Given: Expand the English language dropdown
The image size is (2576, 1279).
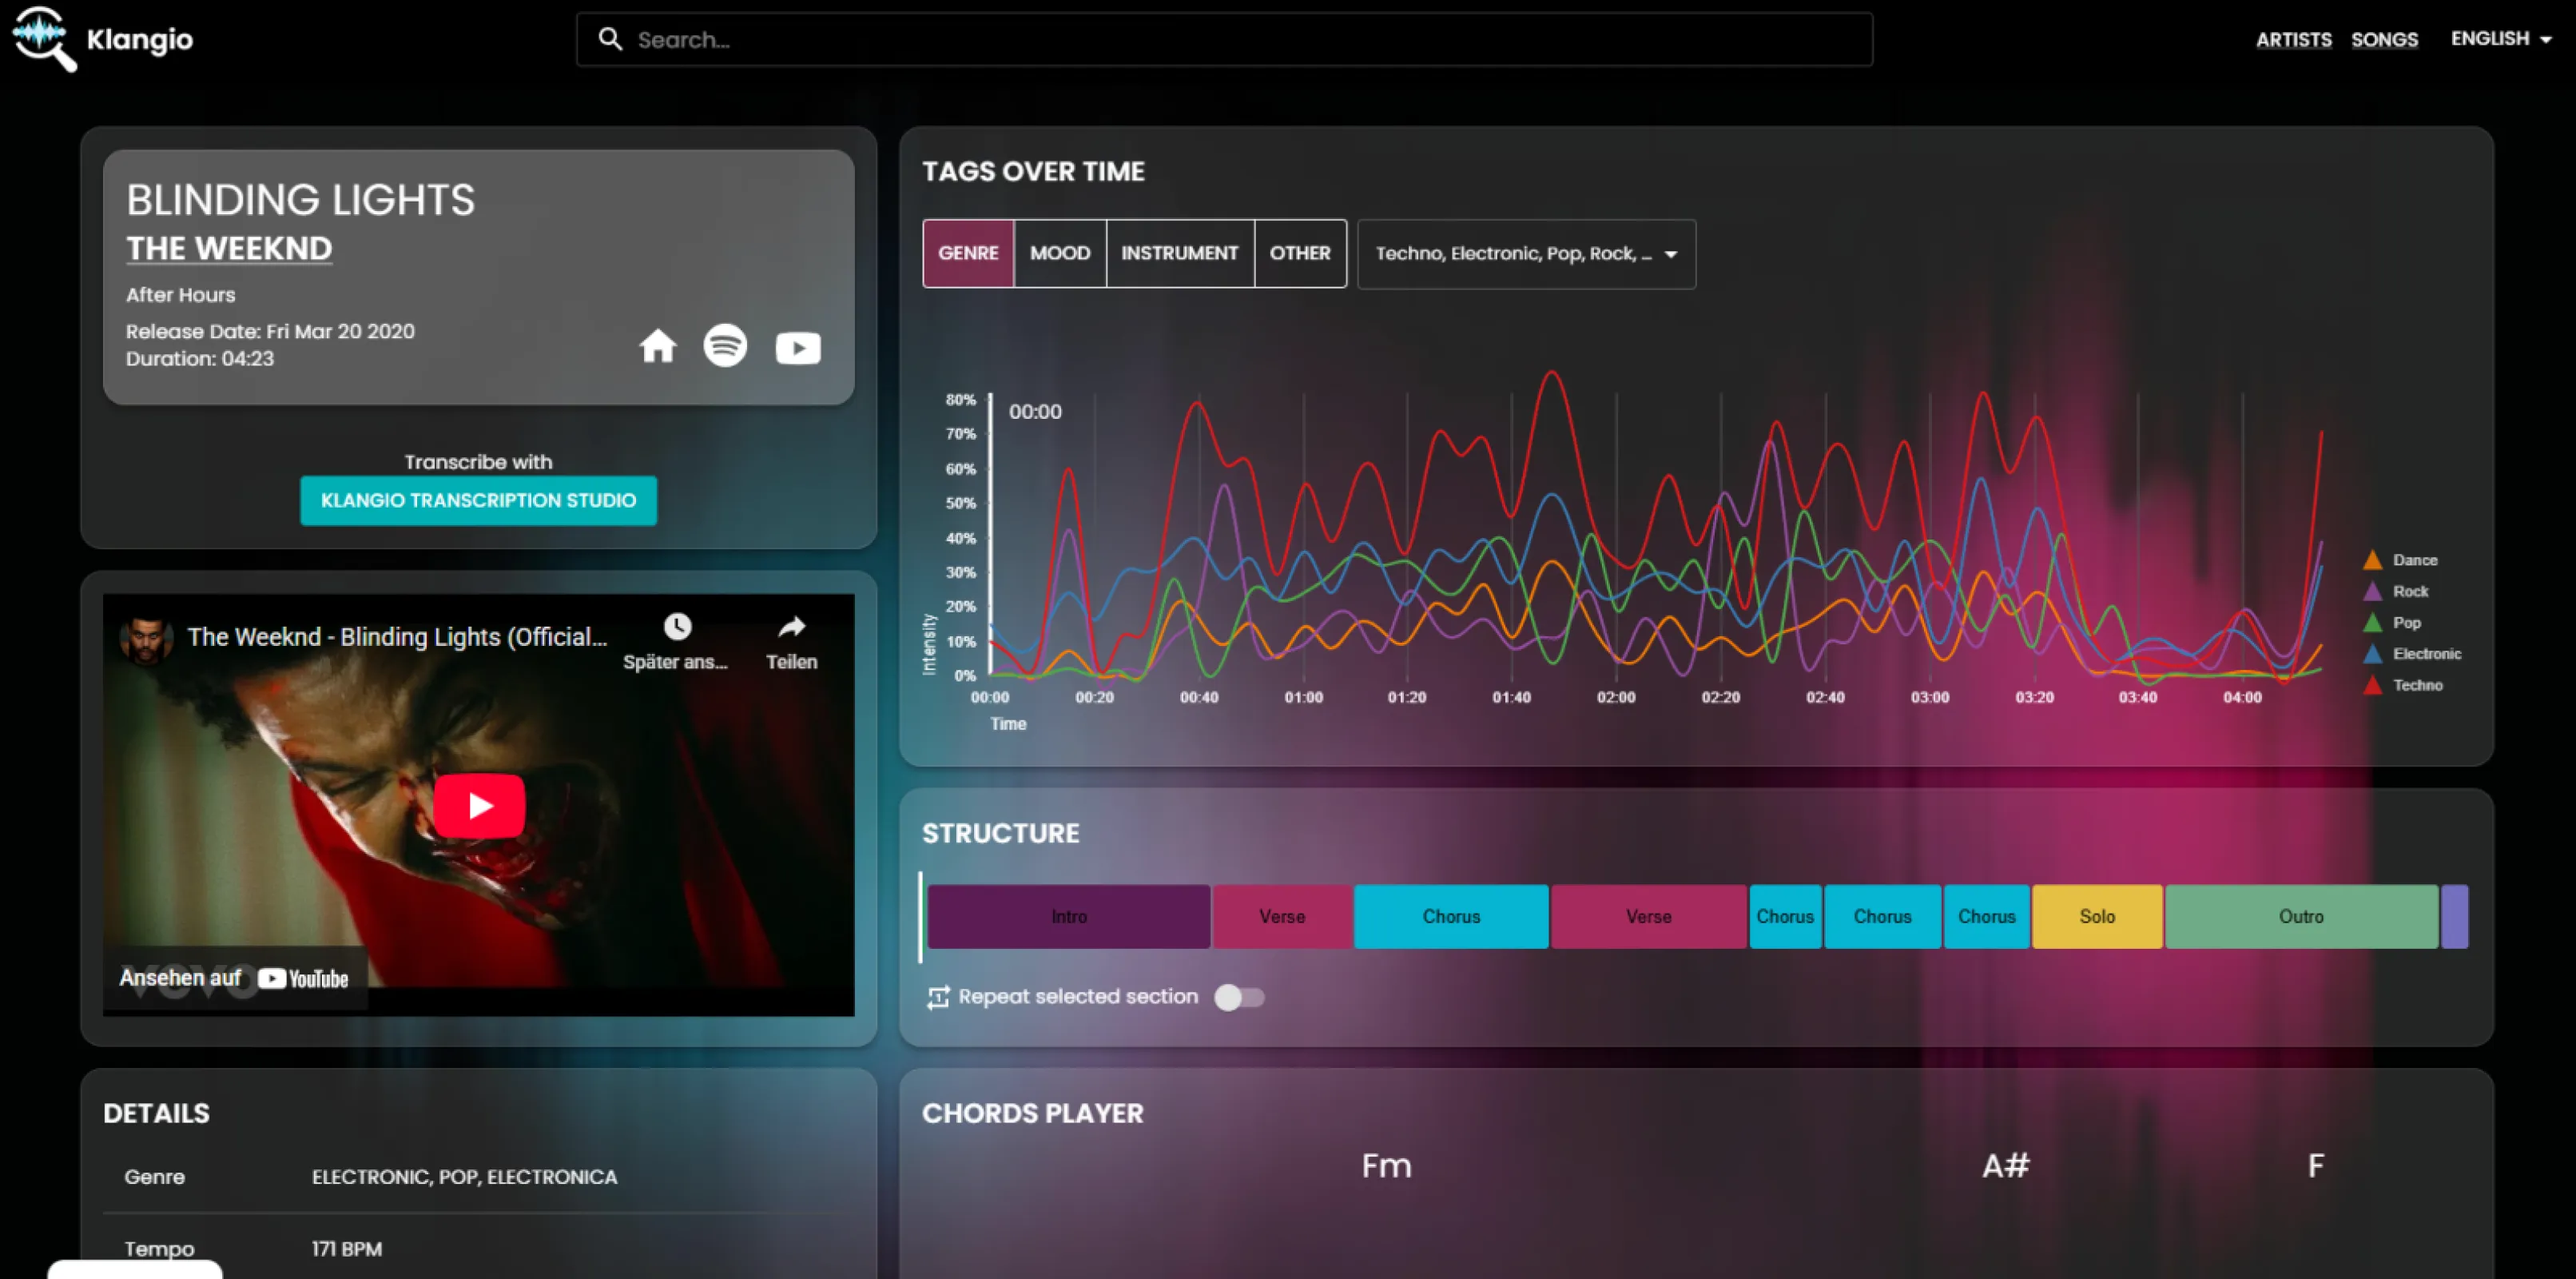Looking at the screenshot, I should pos(2500,39).
